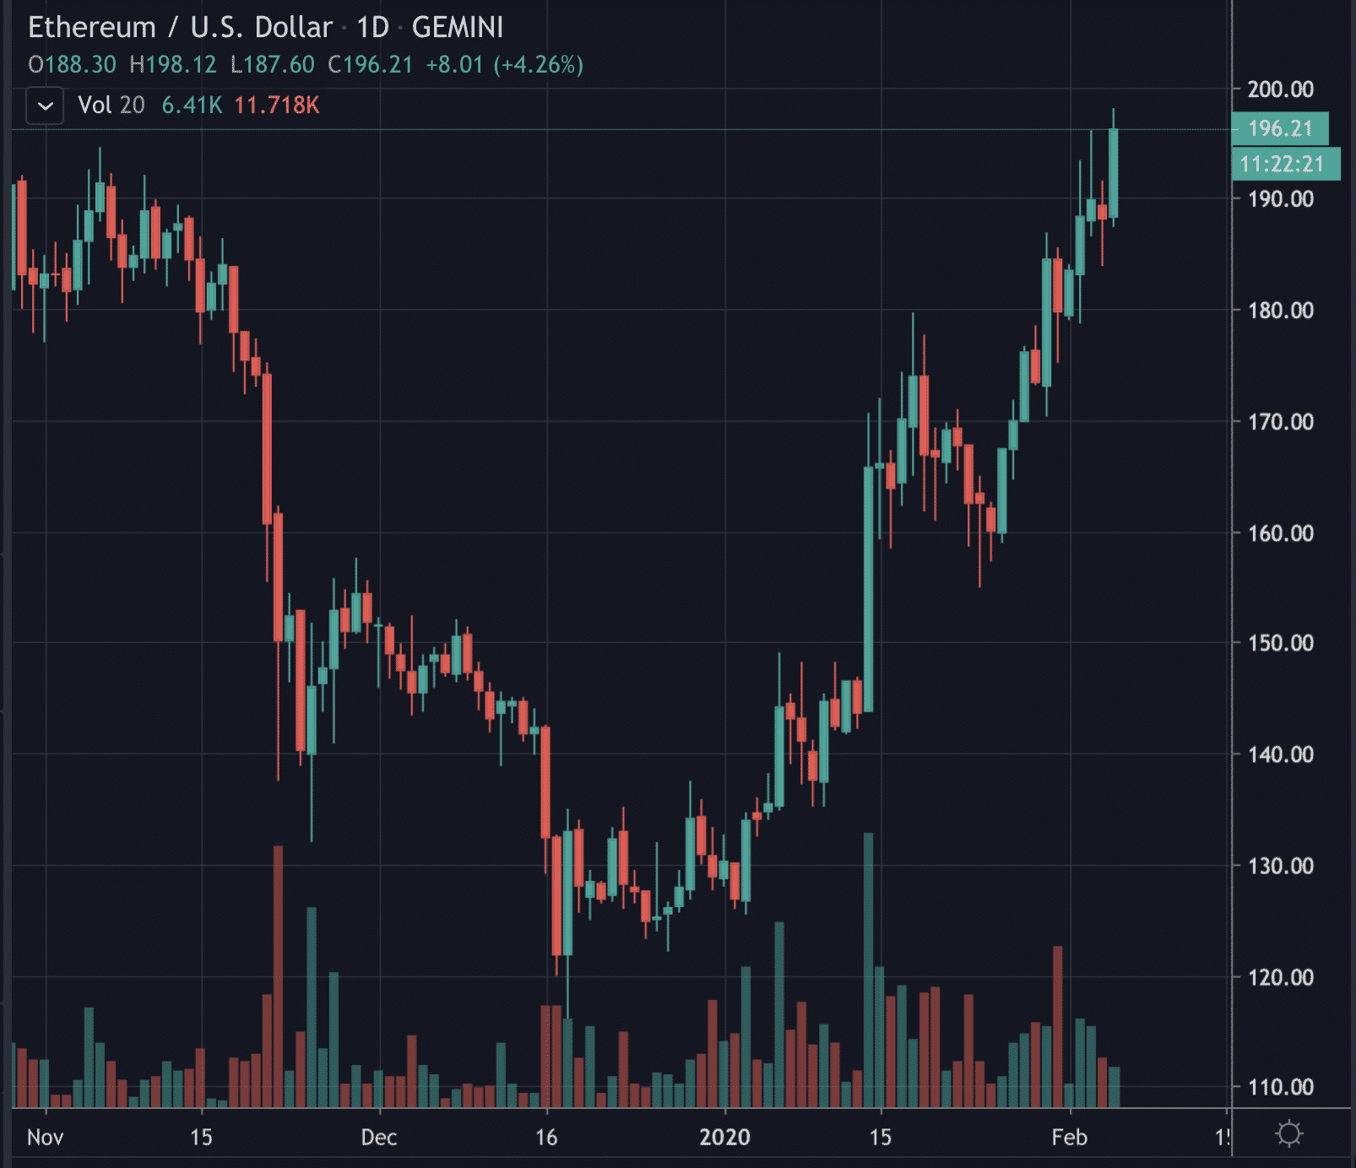The height and width of the screenshot is (1168, 1356).
Task: Click the C196.21 close value
Action: (371, 65)
